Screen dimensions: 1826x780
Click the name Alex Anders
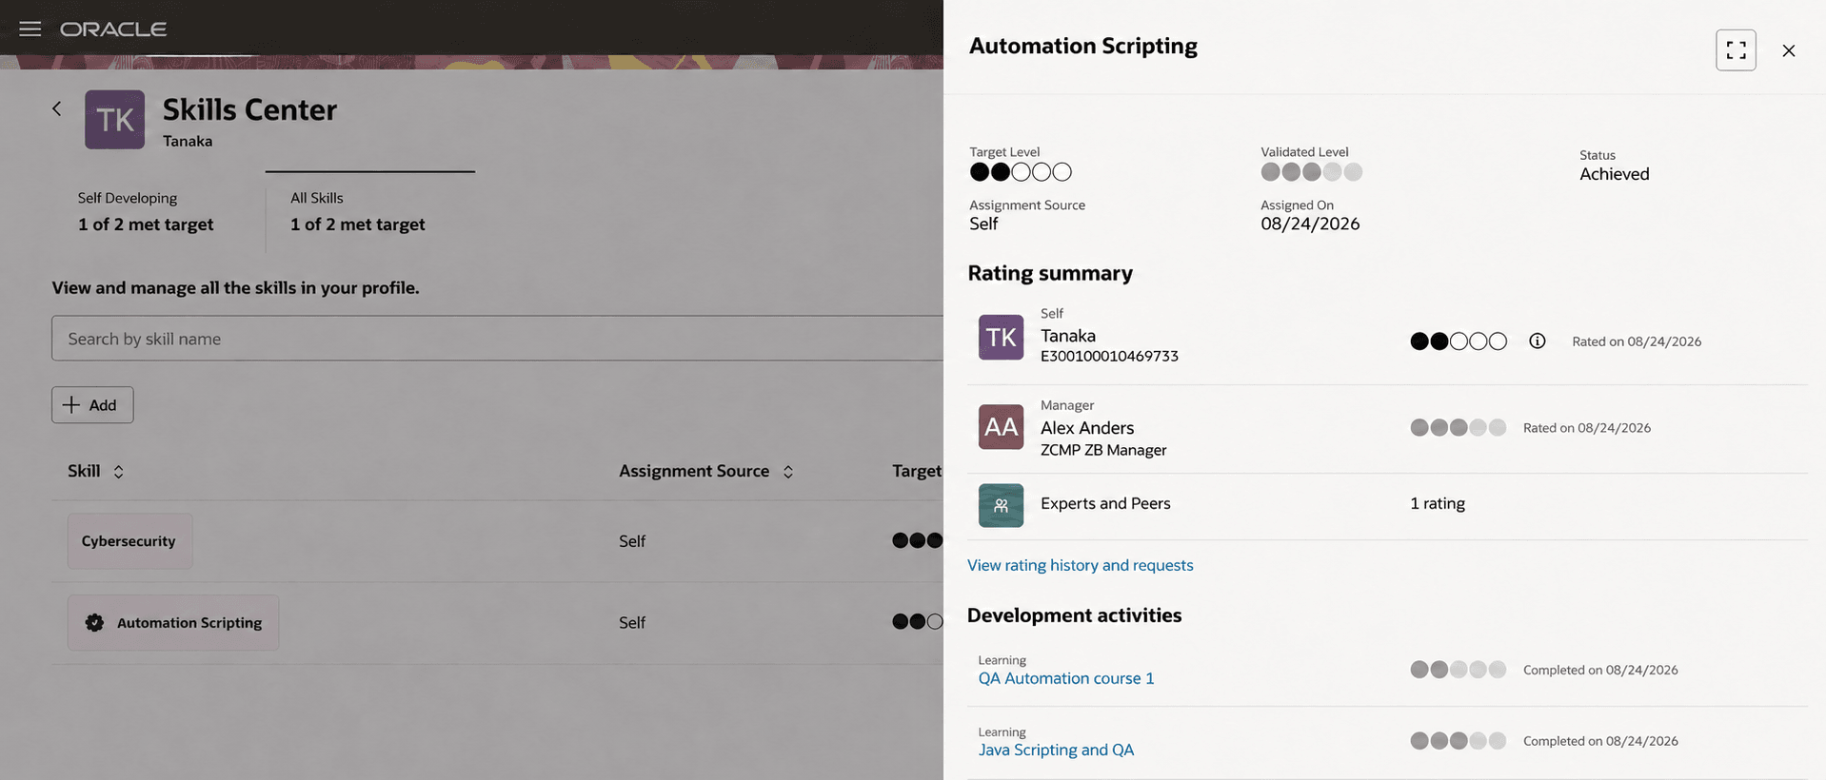coord(1087,428)
